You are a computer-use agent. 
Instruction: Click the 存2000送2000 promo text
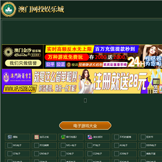[x=107, y=57]
